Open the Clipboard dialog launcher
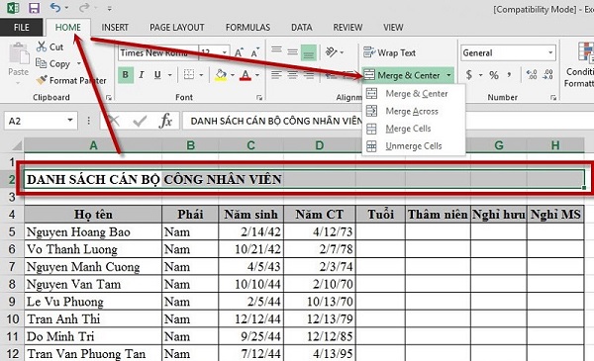 click(109, 98)
